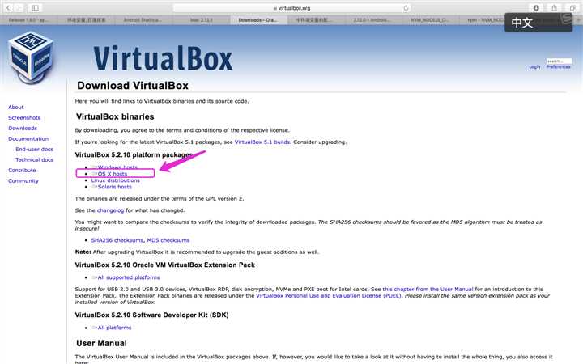
Task: Switch to the Downloads - Ora... tab
Action: 257,20
